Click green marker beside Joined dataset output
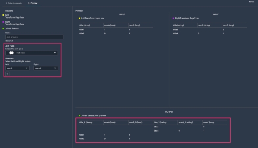The image size is (258, 148). point(79,115)
